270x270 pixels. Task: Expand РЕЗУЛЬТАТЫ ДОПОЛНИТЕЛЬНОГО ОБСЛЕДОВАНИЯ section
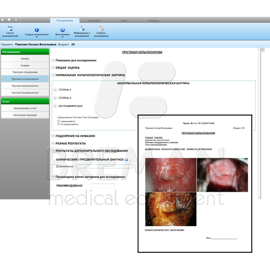click(x=53, y=151)
